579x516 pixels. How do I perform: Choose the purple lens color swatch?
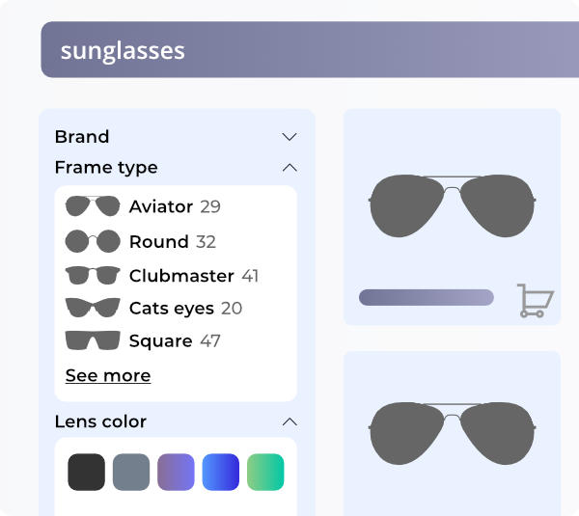[176, 472]
